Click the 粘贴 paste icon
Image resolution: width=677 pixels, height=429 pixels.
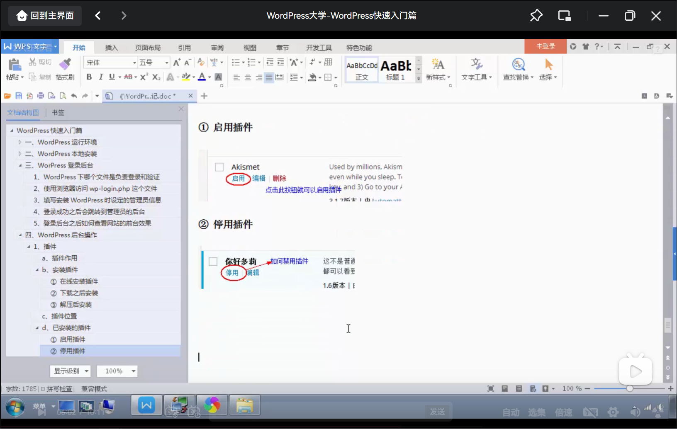coord(15,65)
